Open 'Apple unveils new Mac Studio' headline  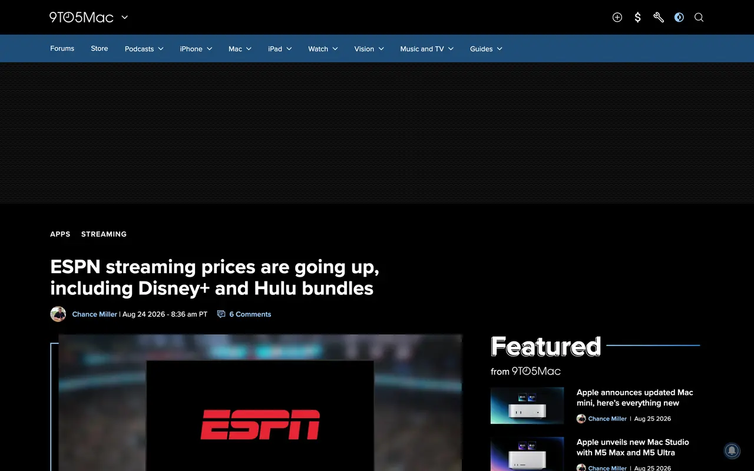click(x=633, y=447)
